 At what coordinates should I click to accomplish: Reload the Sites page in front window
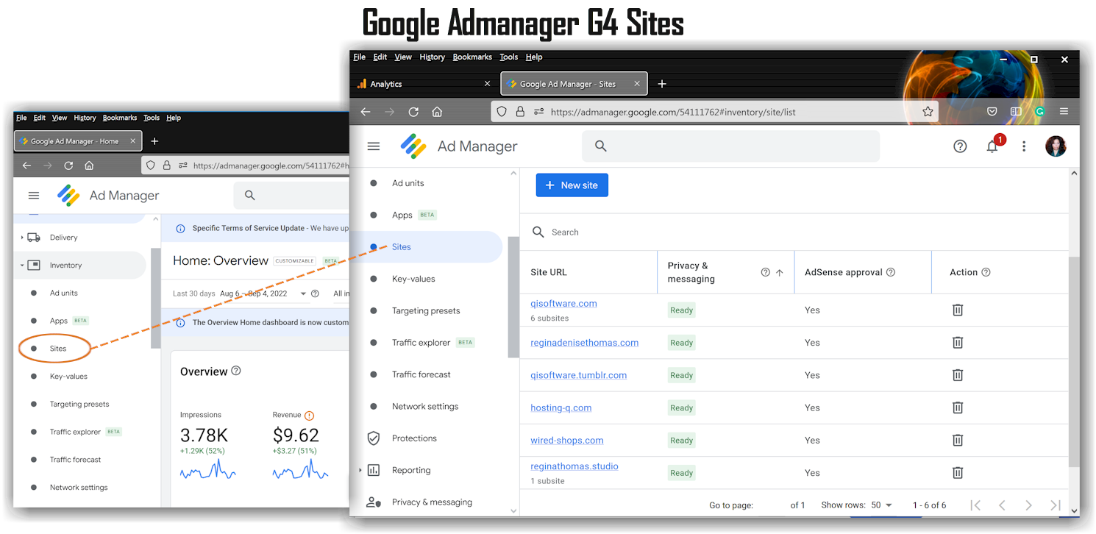413,112
